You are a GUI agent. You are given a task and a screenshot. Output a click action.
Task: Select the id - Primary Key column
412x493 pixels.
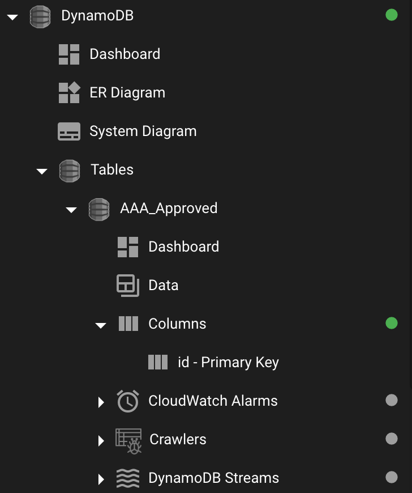[213, 362]
